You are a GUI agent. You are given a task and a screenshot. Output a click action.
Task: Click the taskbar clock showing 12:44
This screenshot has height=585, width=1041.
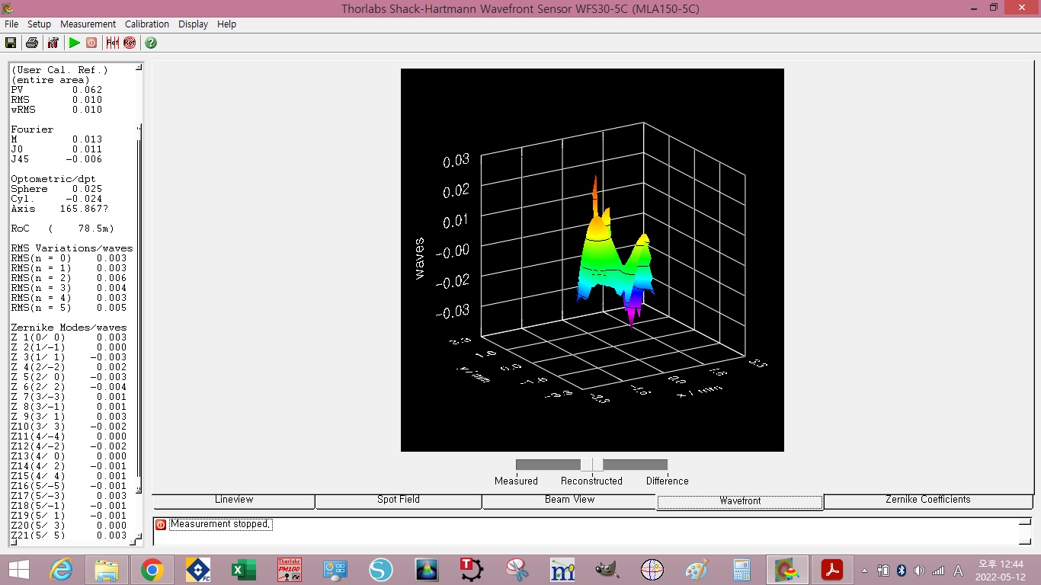point(1001,570)
